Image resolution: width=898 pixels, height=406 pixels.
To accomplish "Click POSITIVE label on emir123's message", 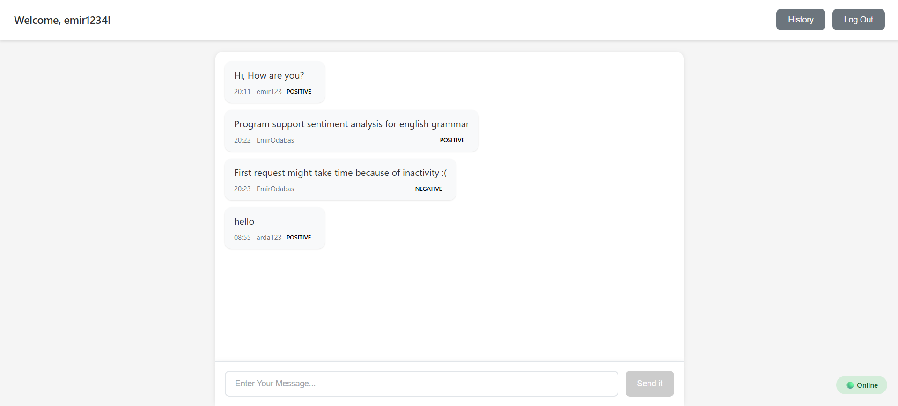I will coord(299,92).
